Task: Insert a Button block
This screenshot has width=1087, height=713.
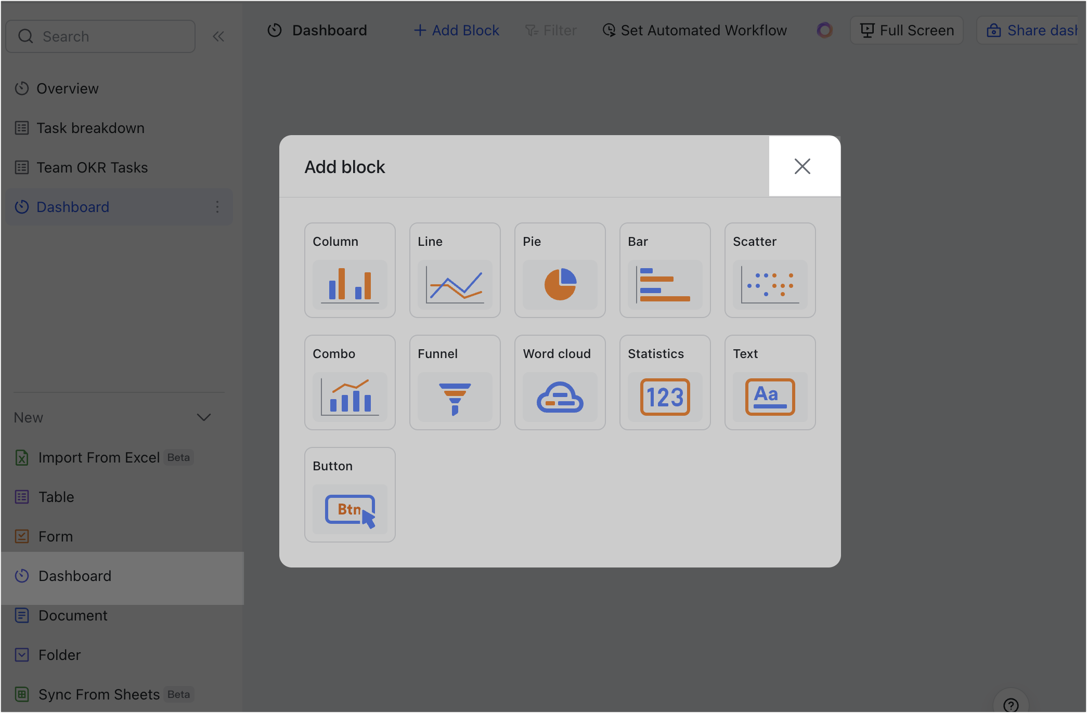Action: [x=350, y=494]
